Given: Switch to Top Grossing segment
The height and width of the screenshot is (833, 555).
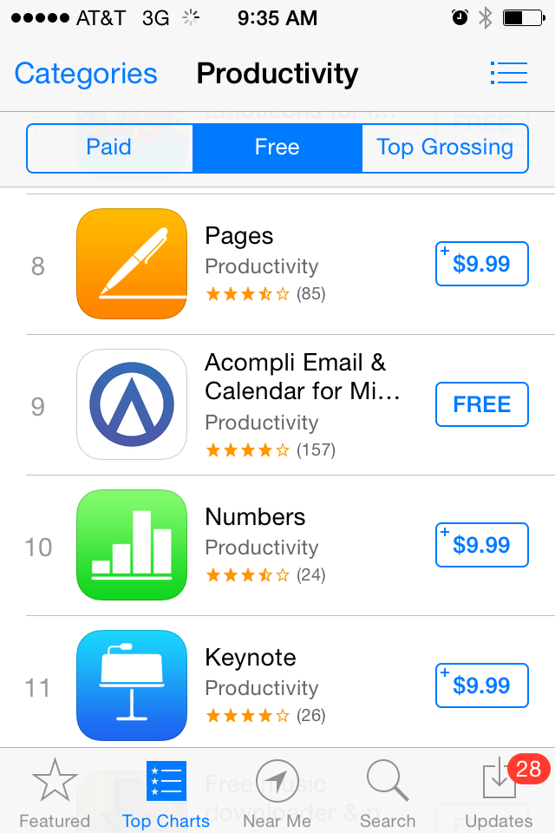Looking at the screenshot, I should 445,148.
